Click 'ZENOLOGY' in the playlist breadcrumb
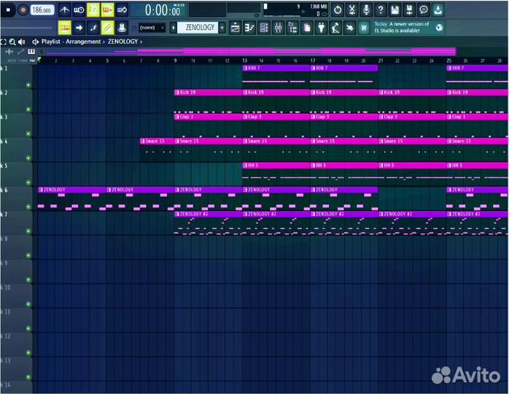 (x=123, y=42)
